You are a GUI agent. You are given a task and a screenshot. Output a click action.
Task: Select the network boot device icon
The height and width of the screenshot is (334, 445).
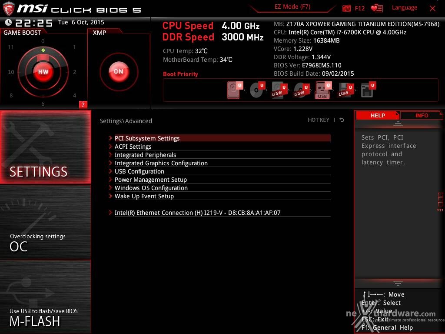click(368, 90)
